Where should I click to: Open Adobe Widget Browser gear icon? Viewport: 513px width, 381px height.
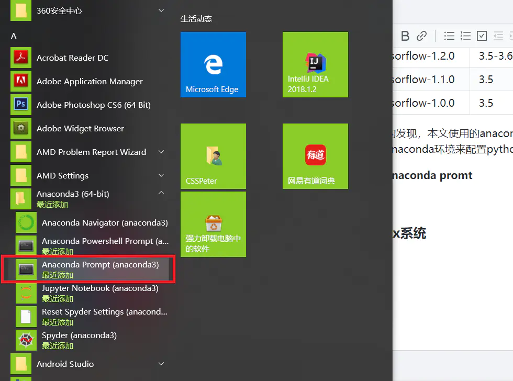[21, 128]
